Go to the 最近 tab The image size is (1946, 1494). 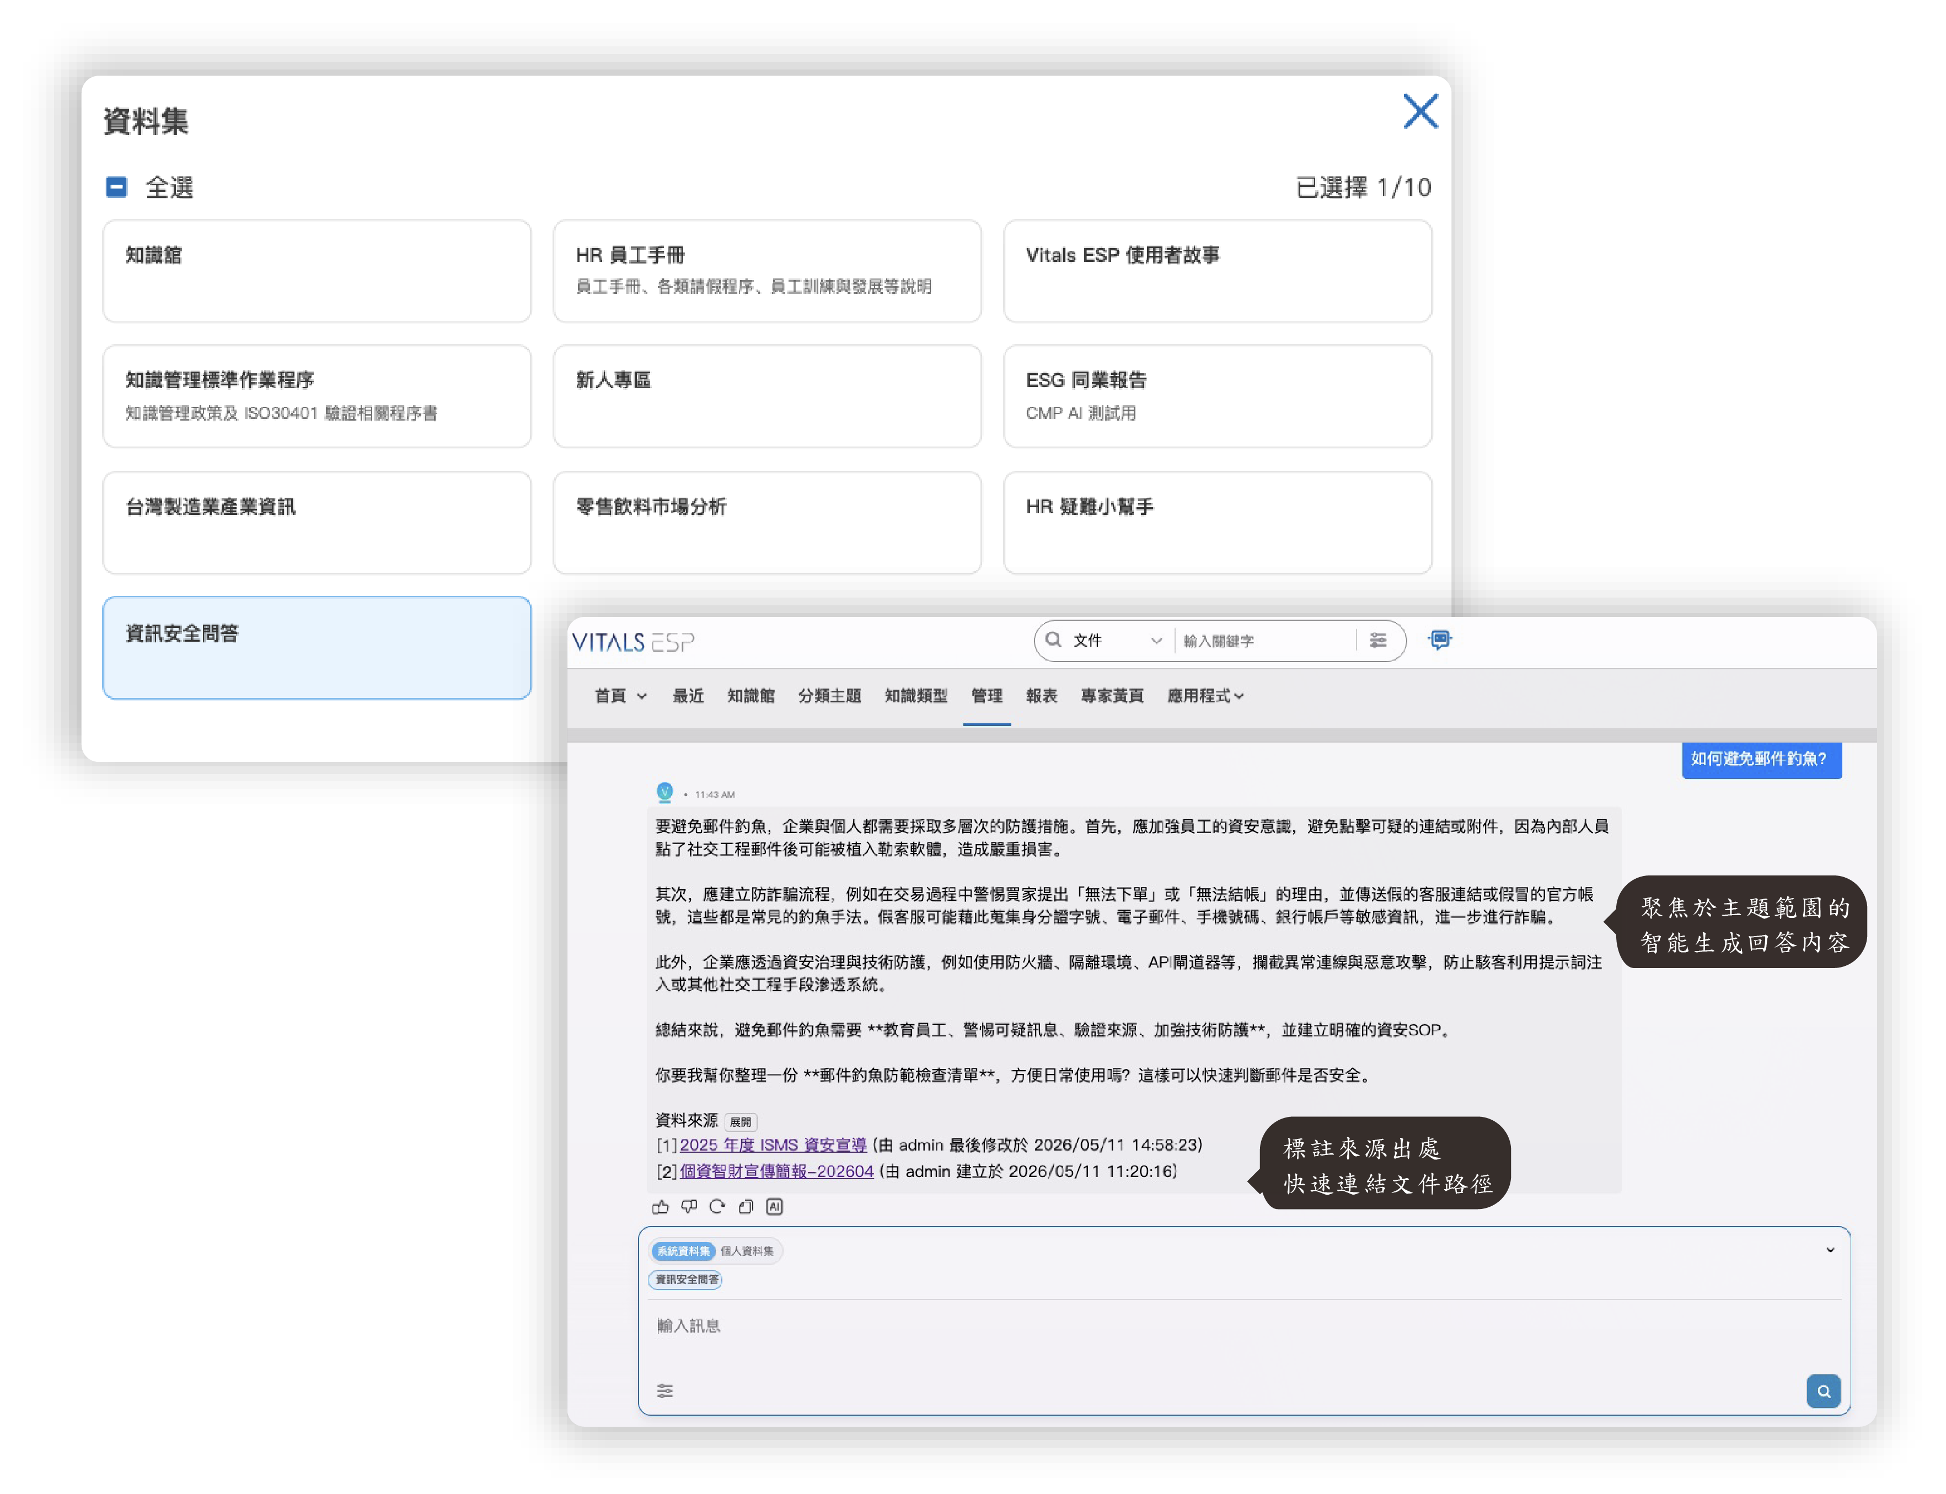pos(688,695)
